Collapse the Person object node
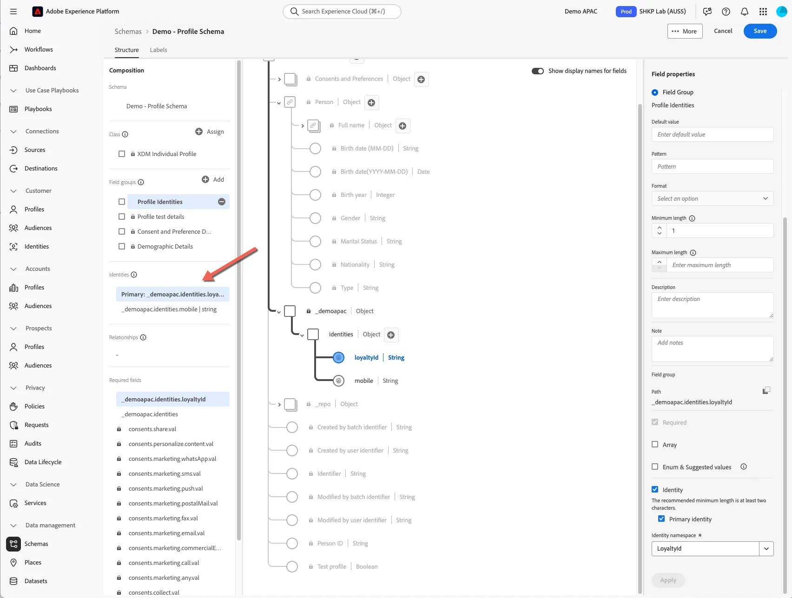 pos(279,103)
